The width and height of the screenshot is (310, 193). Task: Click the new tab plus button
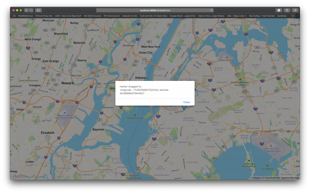tap(298, 16)
